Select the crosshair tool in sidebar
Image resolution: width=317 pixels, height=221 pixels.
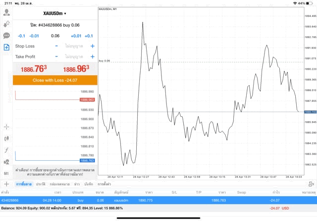pos(6,127)
